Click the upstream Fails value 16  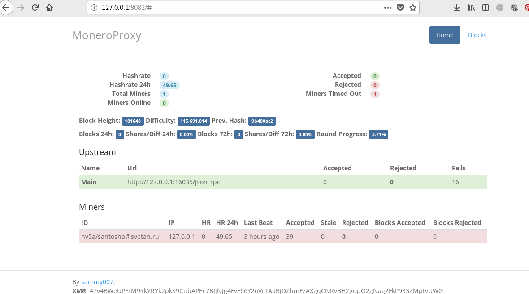(455, 182)
